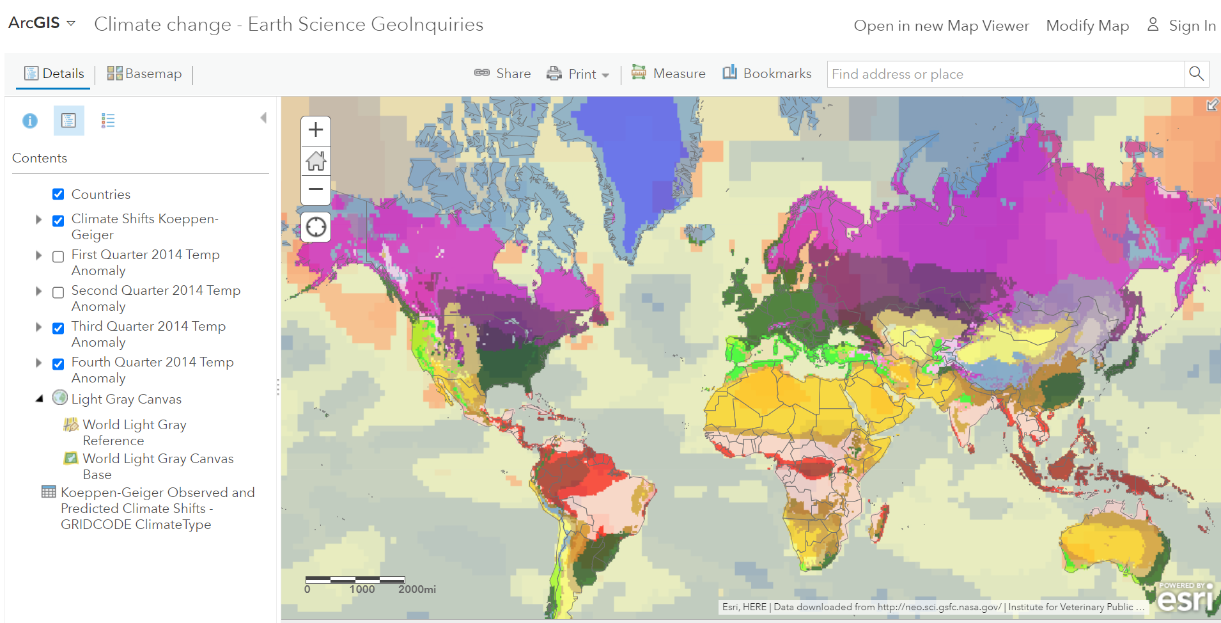Screen dimensions: 1221x623
Task: Open the Basemap gallery
Action: pos(144,74)
